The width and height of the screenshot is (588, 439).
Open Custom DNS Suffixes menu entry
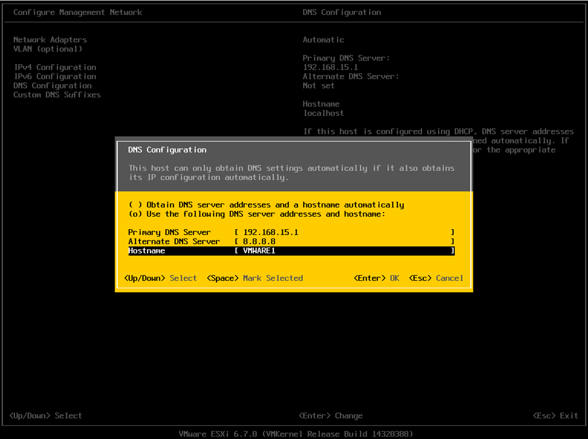pos(57,95)
